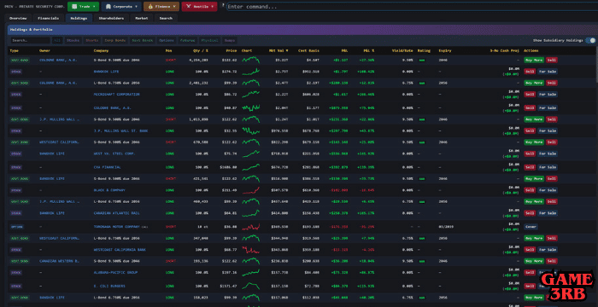Filter holdings by Corp Bonds

click(x=115, y=40)
